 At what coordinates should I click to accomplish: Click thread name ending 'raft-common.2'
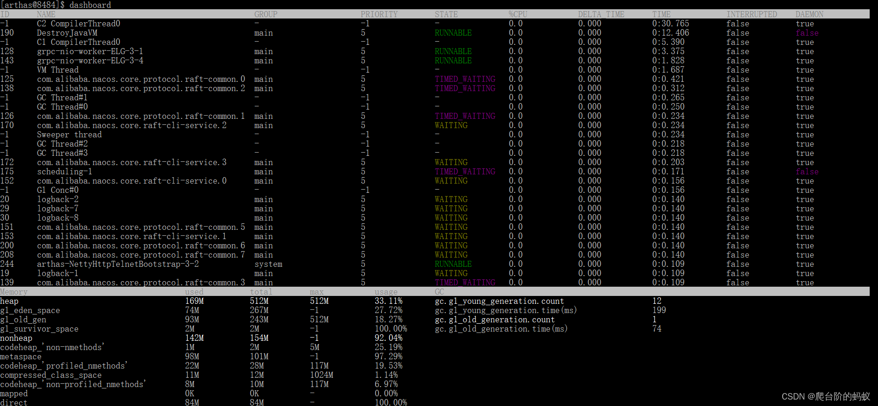pos(141,88)
